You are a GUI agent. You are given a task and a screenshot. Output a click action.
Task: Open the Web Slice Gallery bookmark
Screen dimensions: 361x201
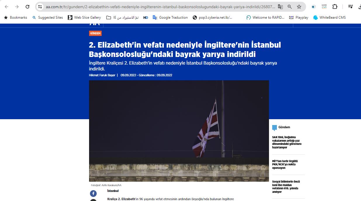click(84, 18)
